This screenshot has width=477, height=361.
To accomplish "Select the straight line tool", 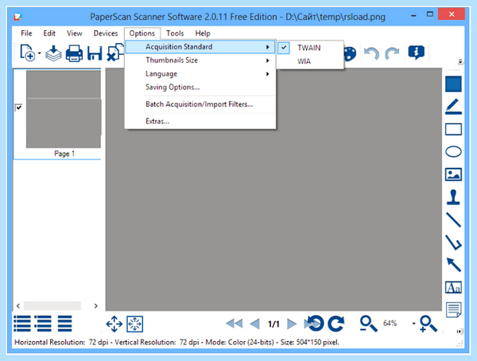I will (x=453, y=219).
